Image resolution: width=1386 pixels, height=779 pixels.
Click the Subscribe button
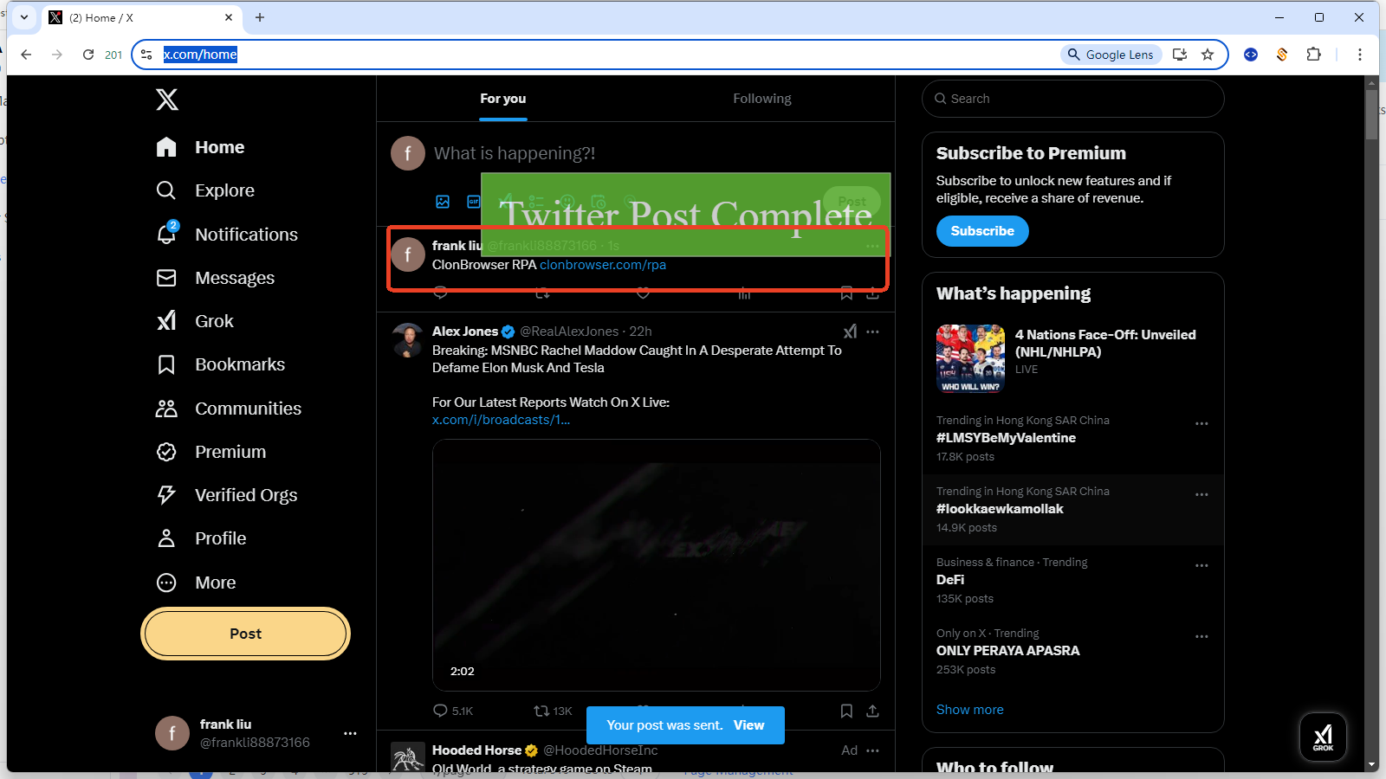click(x=982, y=231)
